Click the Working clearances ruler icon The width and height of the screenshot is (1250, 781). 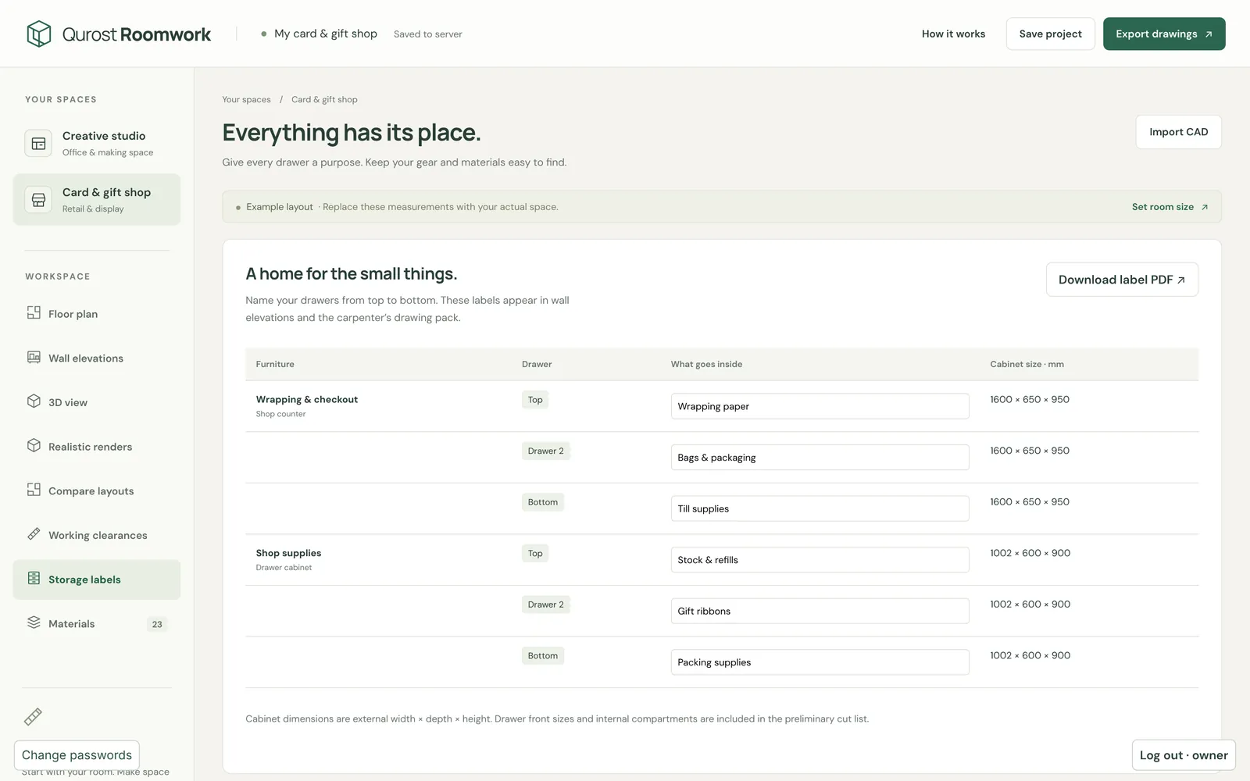34,533
